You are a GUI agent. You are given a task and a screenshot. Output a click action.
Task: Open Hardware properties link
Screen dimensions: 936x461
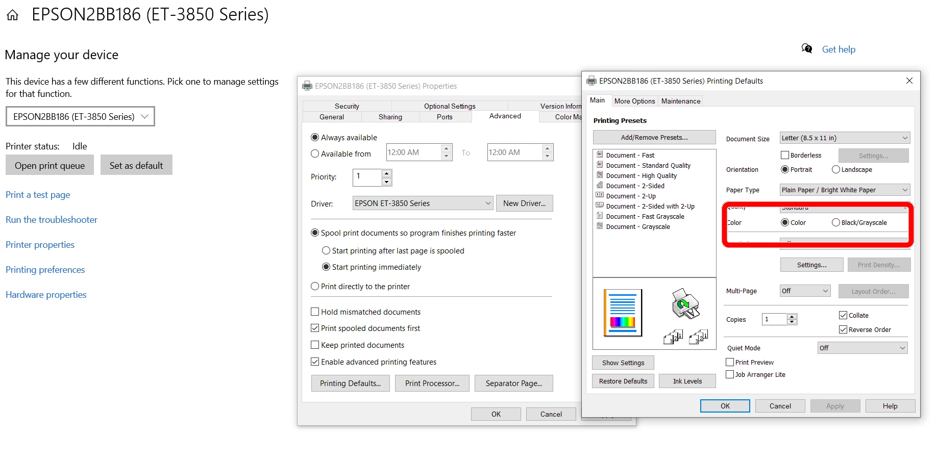(x=46, y=294)
